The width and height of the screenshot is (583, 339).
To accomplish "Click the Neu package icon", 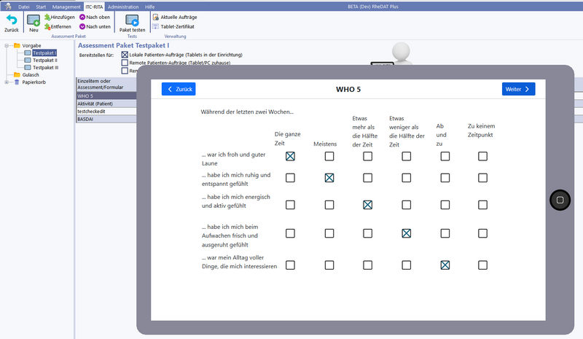I will pos(34,20).
